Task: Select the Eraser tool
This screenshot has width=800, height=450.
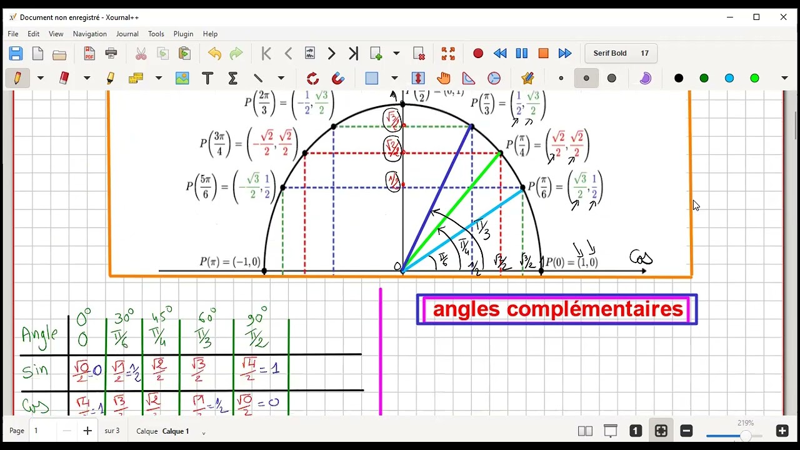Action: [63, 78]
